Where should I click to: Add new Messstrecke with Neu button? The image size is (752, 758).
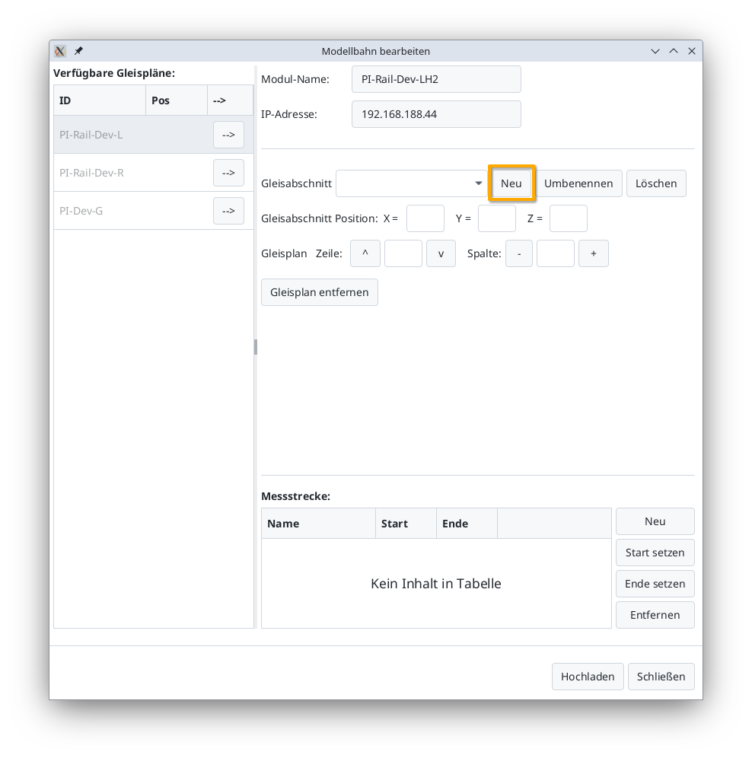pyautogui.click(x=655, y=521)
